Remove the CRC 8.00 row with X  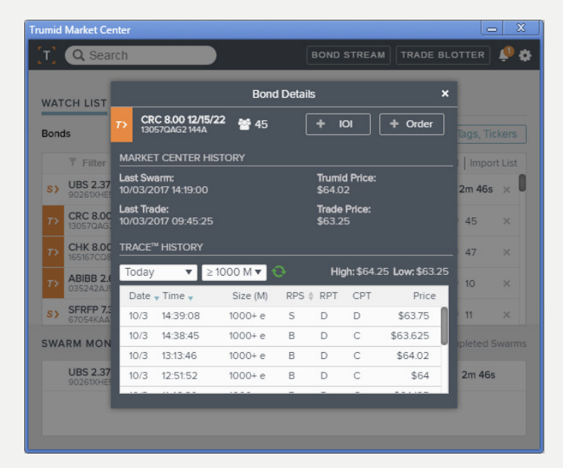(507, 221)
